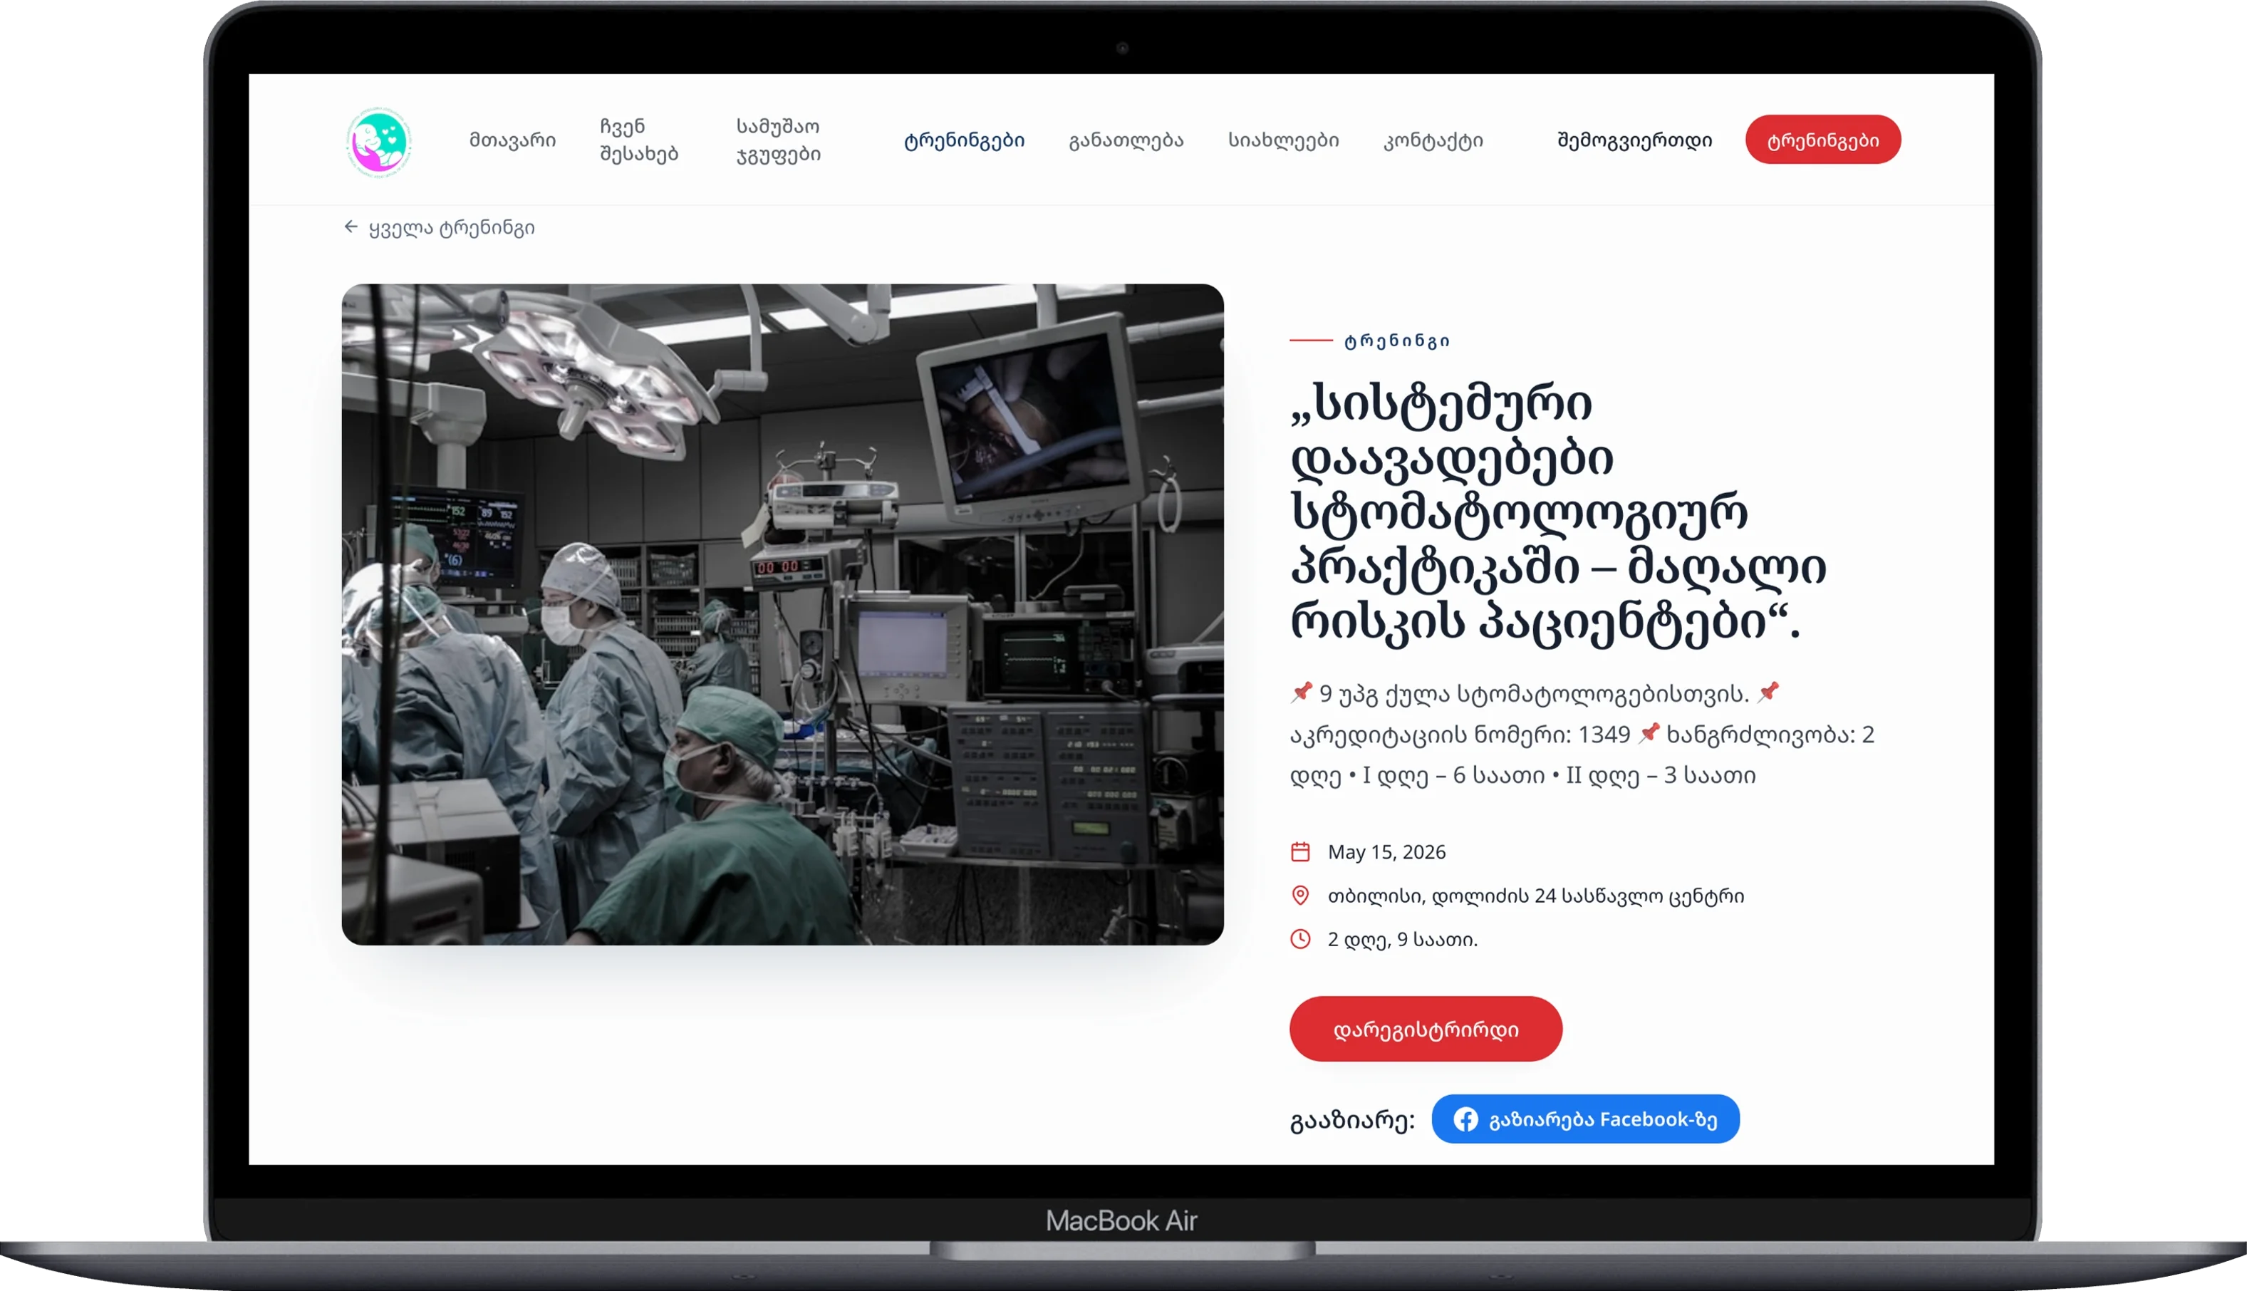Go to the კონტაქტი page link
Viewport: 2247px width, 1291px height.
(x=1433, y=140)
